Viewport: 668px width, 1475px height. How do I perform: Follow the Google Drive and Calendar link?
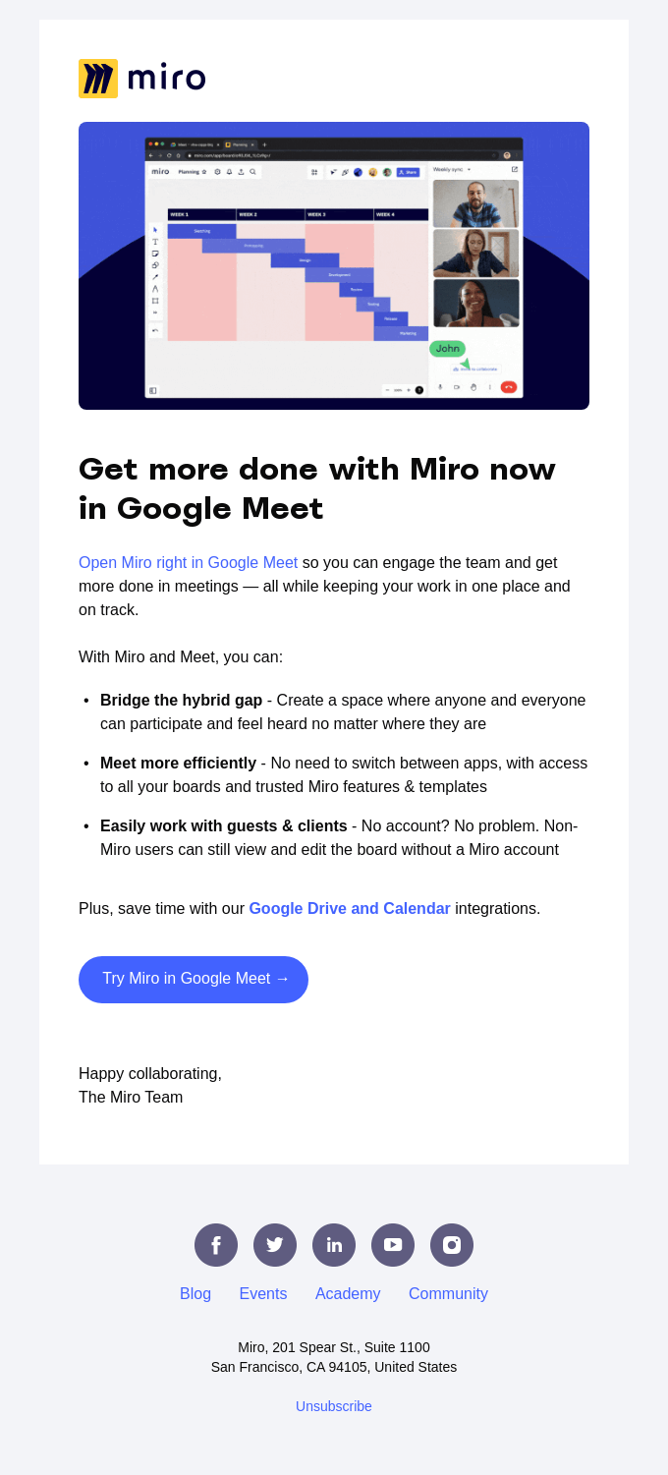[x=349, y=909]
